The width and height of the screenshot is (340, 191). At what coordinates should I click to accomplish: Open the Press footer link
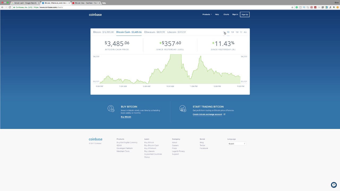pyautogui.click(x=174, y=148)
